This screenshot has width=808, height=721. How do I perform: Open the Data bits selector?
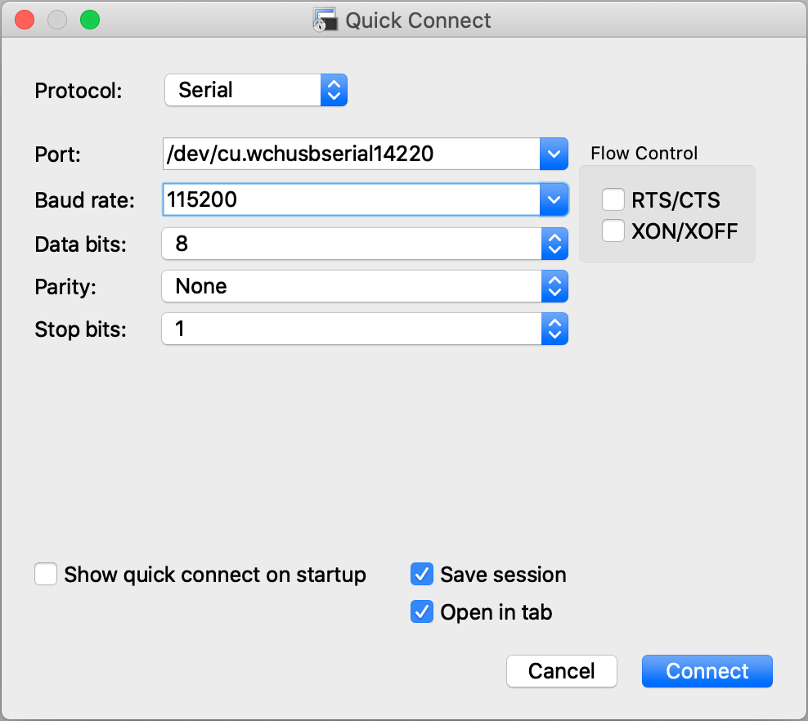[x=364, y=244]
